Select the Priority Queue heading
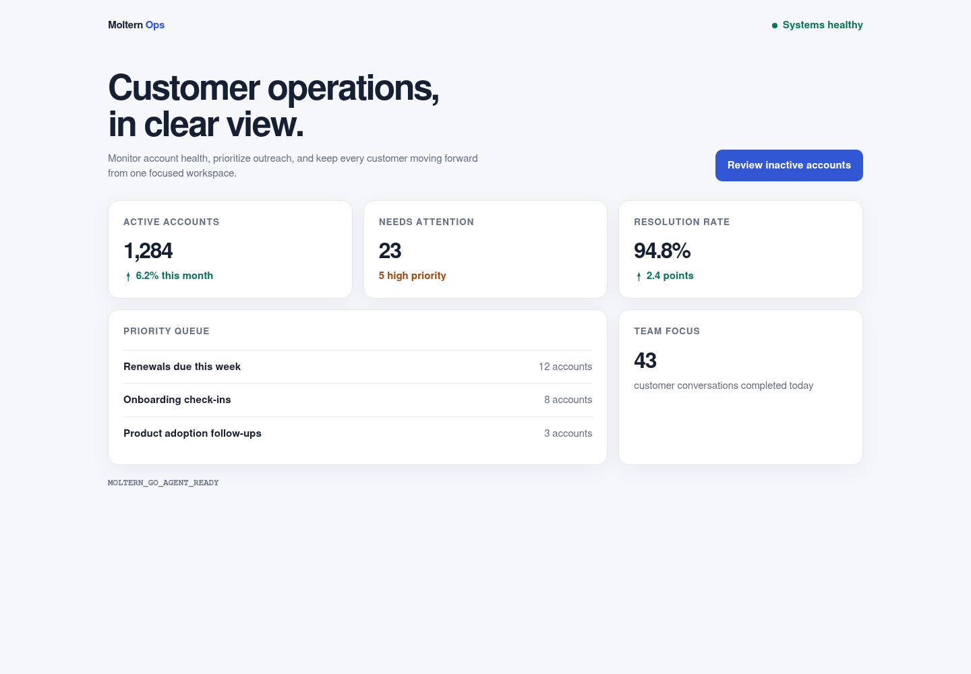Viewport: 971px width, 674px height. point(167,331)
